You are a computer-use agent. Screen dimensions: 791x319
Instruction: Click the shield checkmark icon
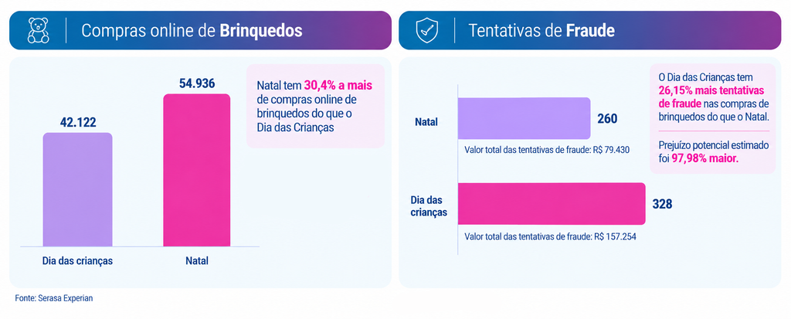tap(426, 30)
